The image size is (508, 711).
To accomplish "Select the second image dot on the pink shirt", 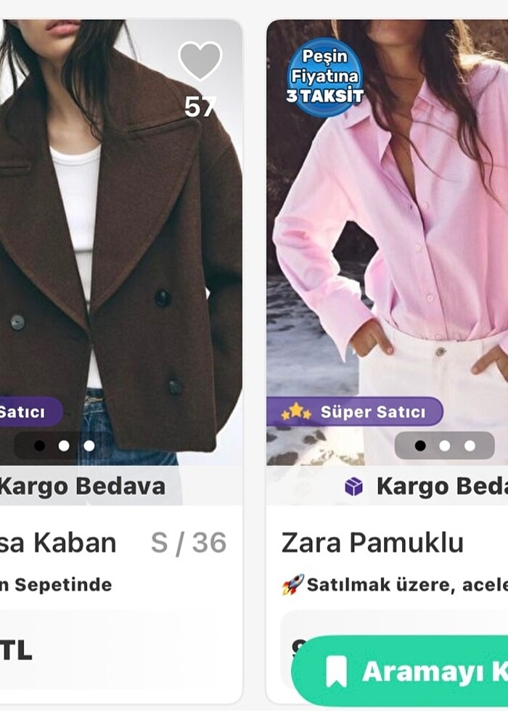I will coord(445,445).
